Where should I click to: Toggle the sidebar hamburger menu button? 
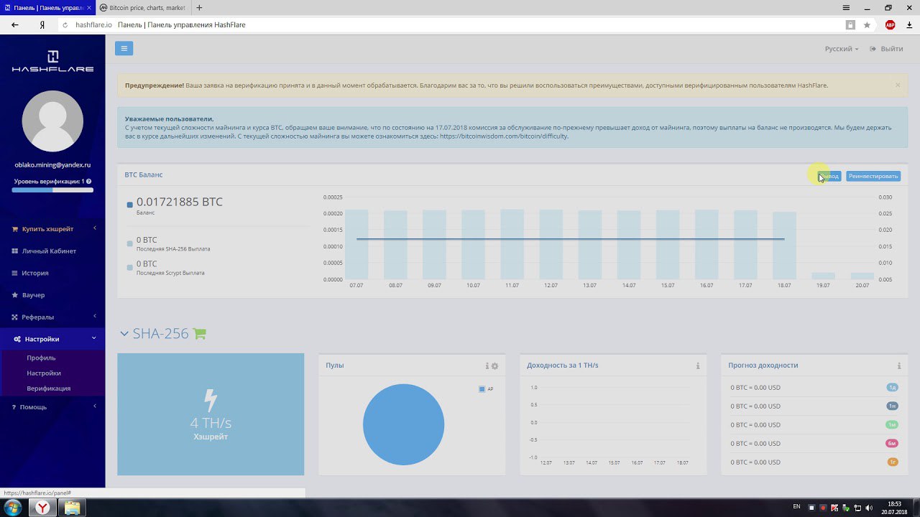pyautogui.click(x=124, y=48)
